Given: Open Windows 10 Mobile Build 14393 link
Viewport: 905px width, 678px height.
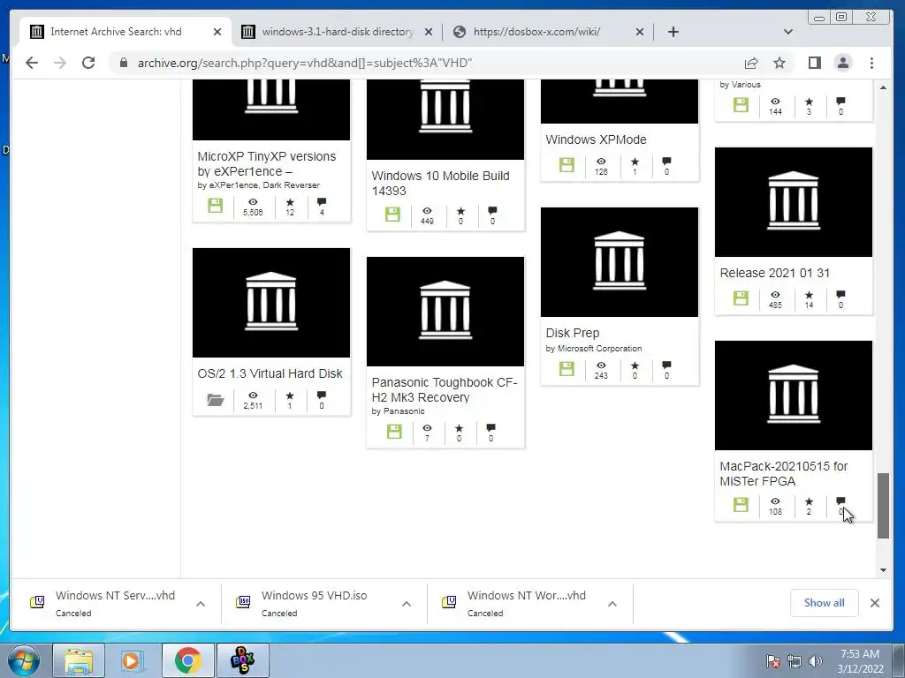Looking at the screenshot, I should pos(440,184).
